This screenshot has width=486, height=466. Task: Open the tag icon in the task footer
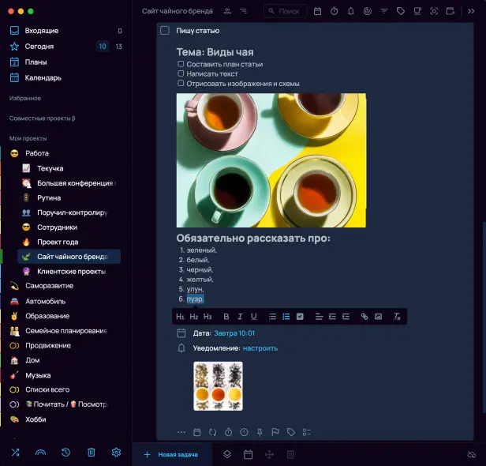pos(291,432)
